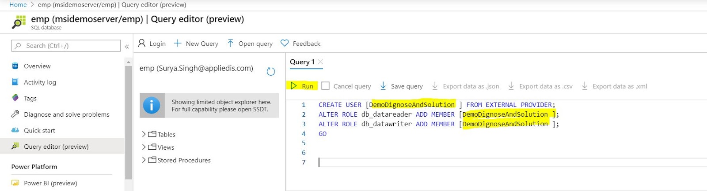
Task: Select the Views folder
Action: point(161,147)
